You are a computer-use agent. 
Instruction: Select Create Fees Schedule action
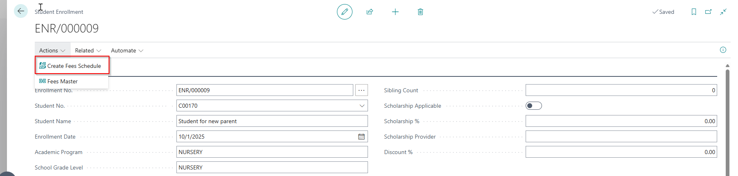point(72,66)
